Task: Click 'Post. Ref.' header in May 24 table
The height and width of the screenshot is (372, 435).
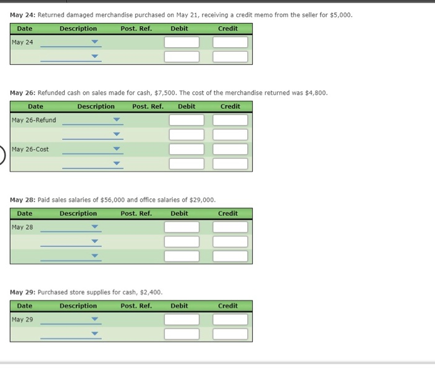Action: pos(136,29)
